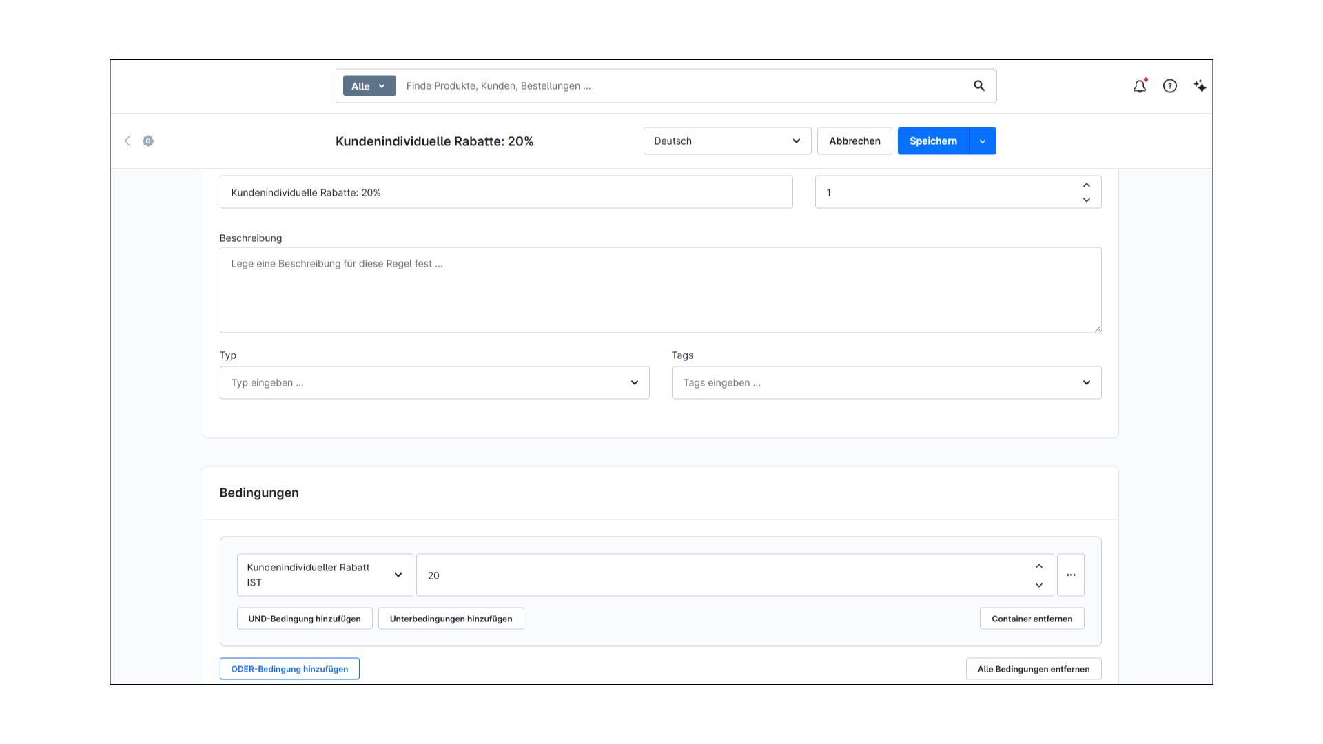Open the notifications bell
Viewport: 1323px width, 744px height.
coord(1140,86)
